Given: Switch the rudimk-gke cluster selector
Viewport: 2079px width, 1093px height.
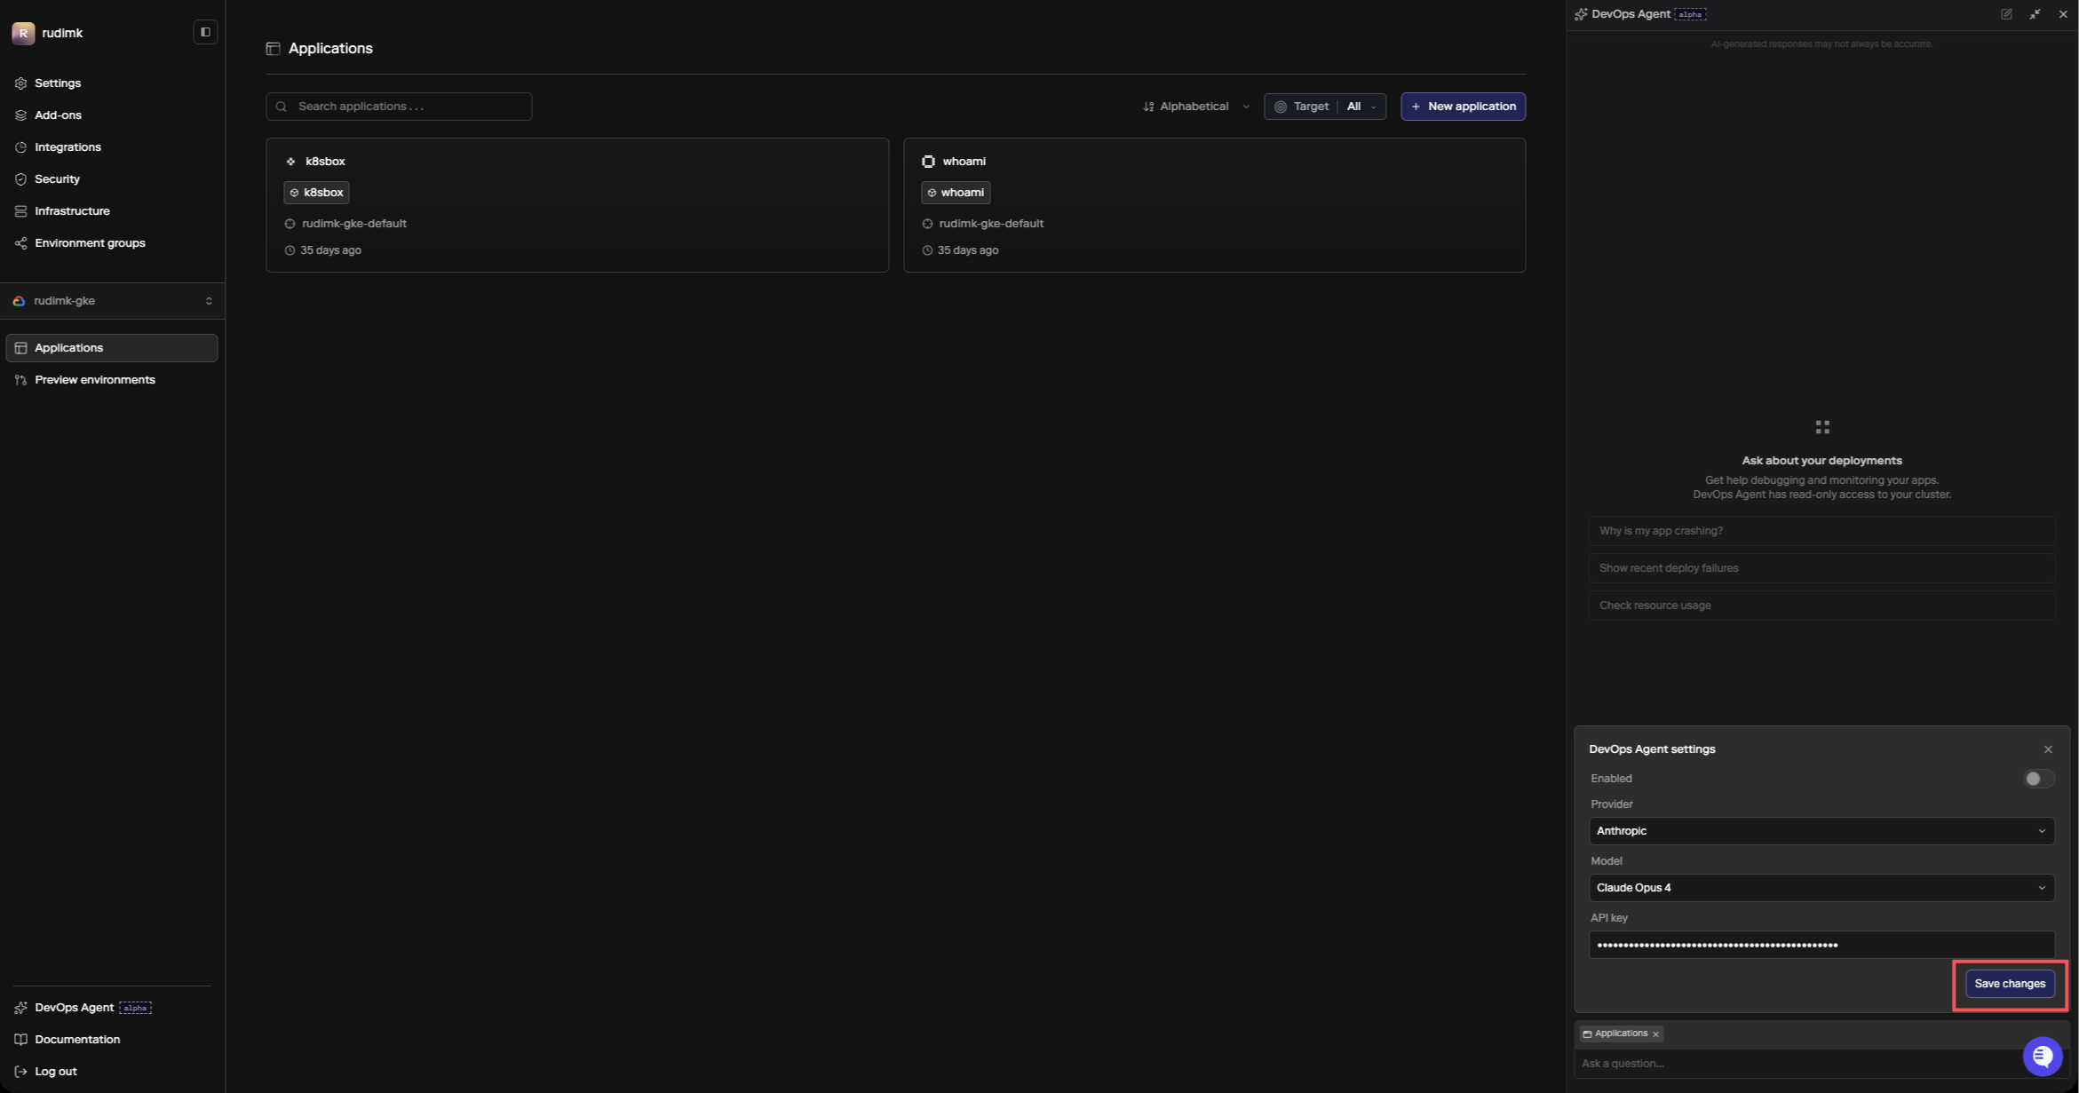Looking at the screenshot, I should 112,301.
